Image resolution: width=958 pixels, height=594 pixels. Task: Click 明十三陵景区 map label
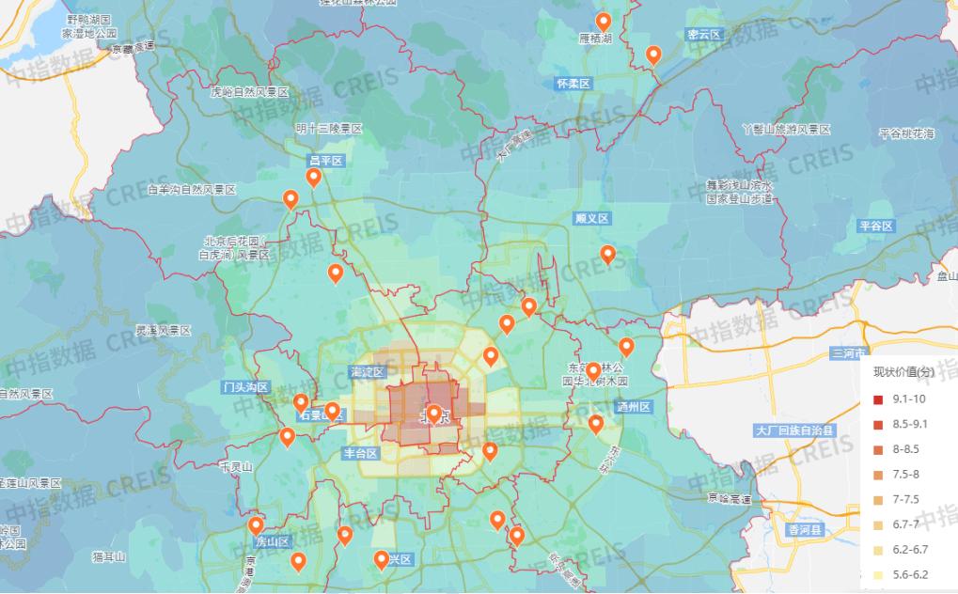(329, 129)
